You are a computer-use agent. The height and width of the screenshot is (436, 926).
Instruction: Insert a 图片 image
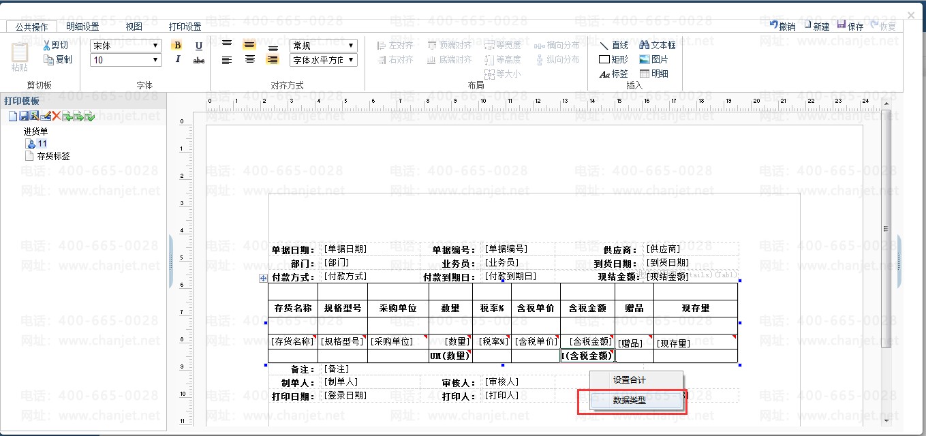653,59
